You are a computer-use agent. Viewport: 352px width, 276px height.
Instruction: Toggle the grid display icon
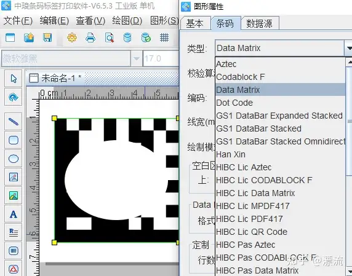pos(164,37)
